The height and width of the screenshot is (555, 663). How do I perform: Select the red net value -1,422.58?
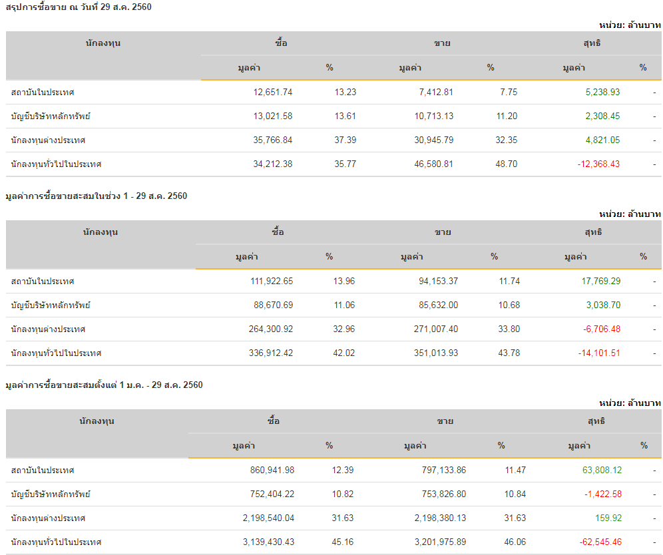point(603,494)
